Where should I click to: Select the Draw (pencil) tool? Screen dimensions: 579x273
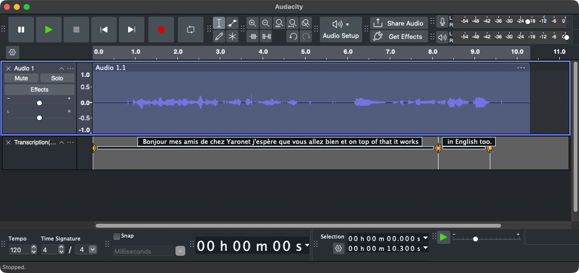219,36
